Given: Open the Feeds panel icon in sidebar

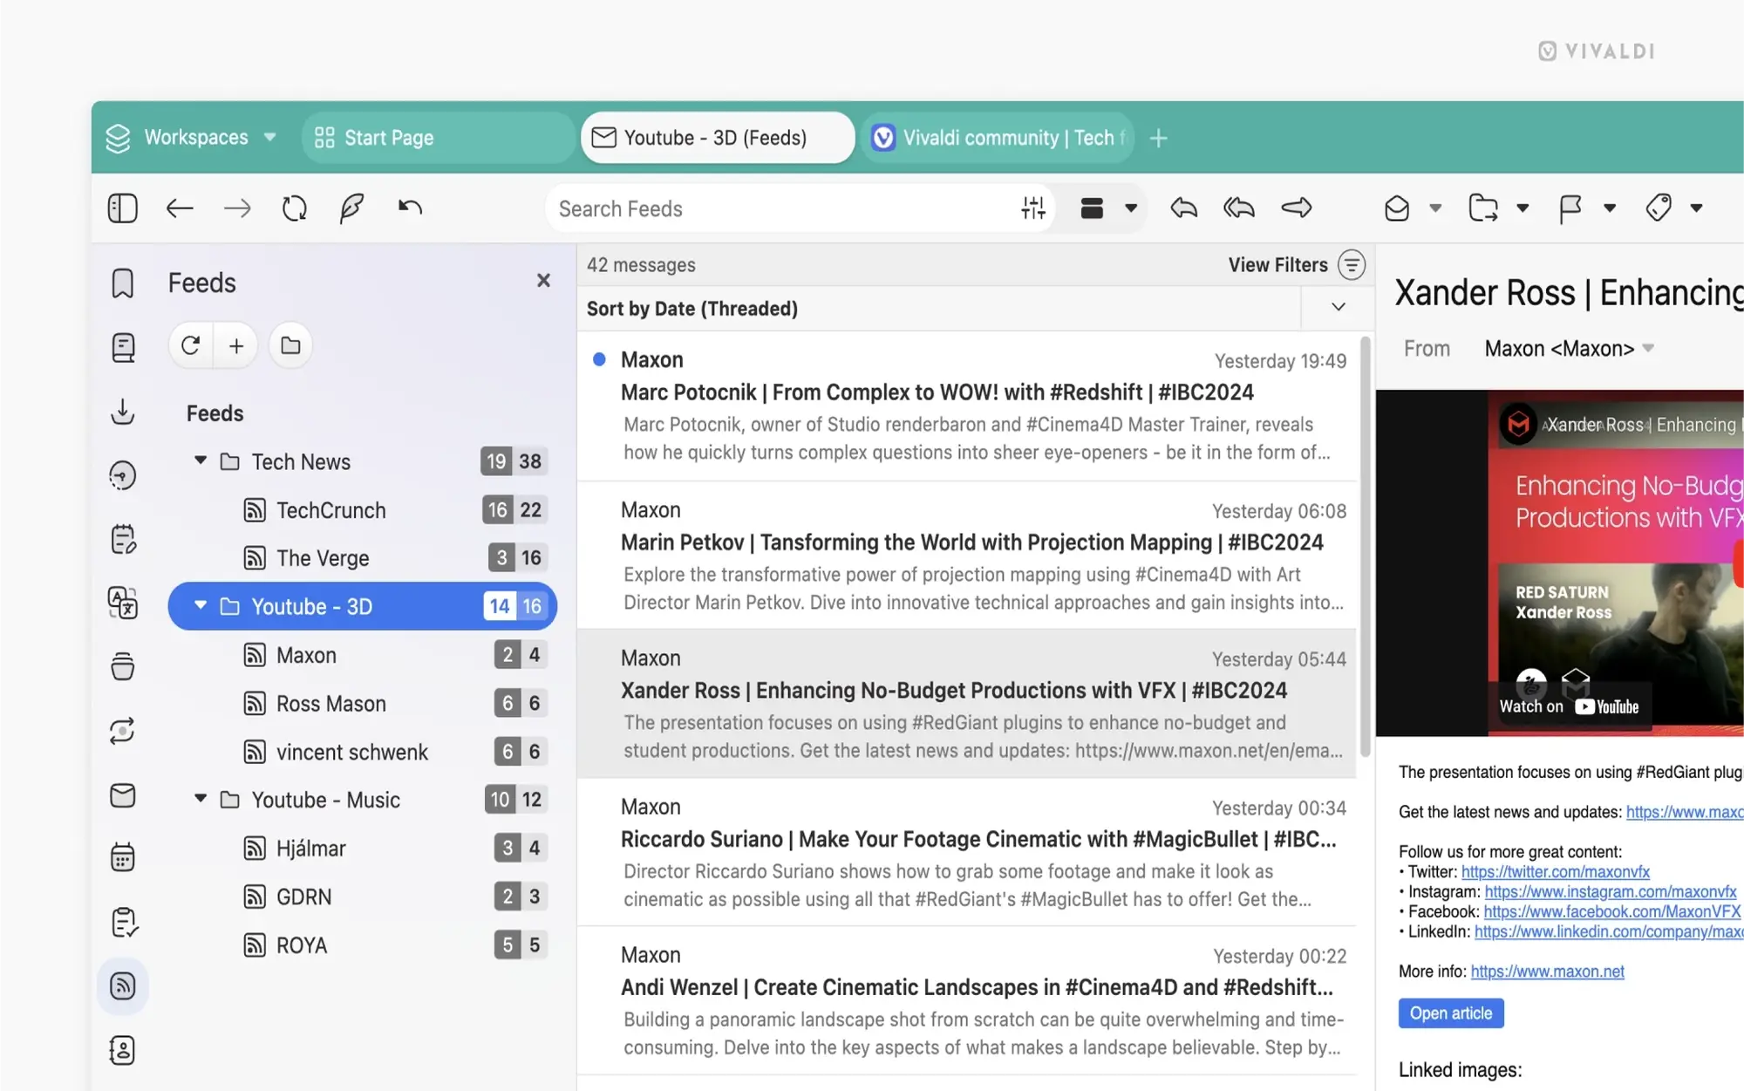Looking at the screenshot, I should click(123, 986).
